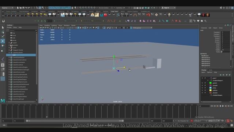
Task: Open the No Character Set dropdown
Action: click(183, 121)
